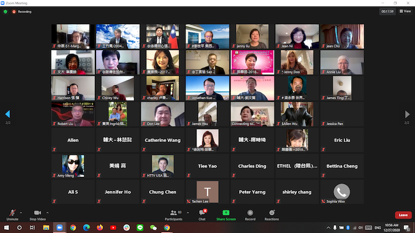
Task: Select Catherine Wang participant tile
Action: [x=162, y=140]
